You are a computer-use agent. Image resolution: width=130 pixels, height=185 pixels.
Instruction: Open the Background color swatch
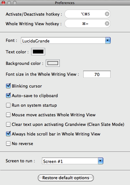[x=53, y=63]
